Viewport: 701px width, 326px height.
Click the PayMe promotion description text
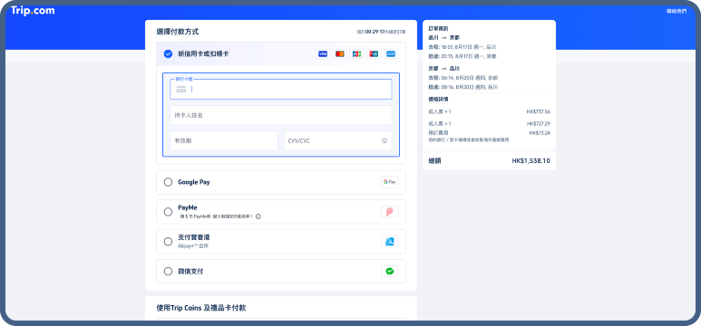point(217,216)
